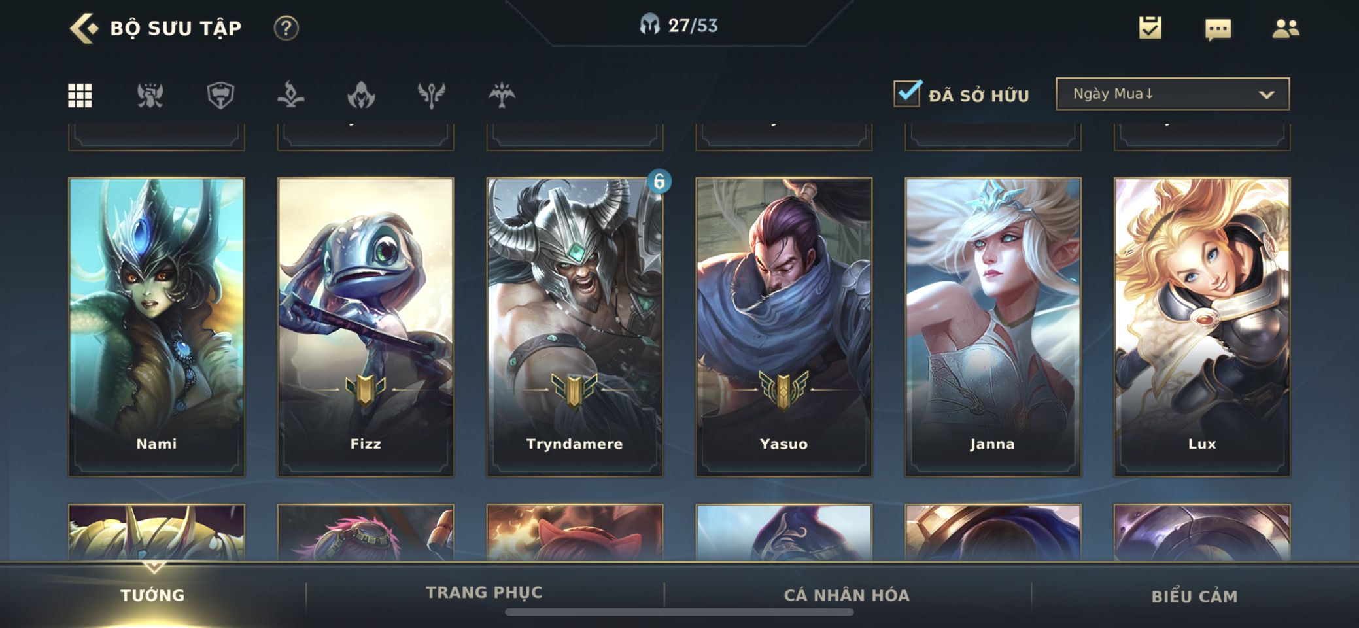1359x628 pixels.
Task: Go back using the arrow beside Bộ Sưu Tập
Action: click(84, 28)
